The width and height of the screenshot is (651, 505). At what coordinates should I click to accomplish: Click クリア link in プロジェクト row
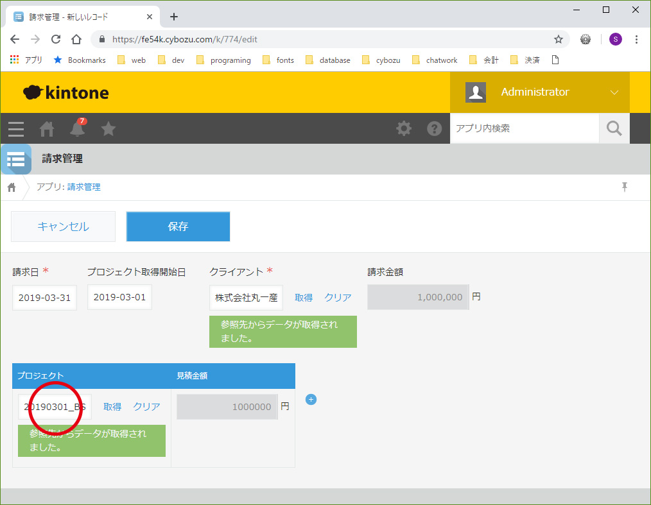click(146, 407)
